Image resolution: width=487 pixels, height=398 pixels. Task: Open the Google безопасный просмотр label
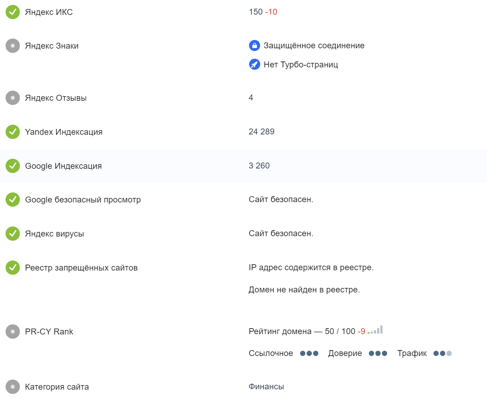[83, 200]
